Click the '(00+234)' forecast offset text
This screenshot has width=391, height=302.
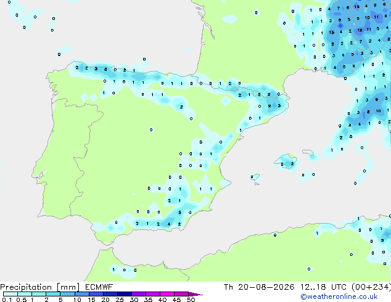pos(371,287)
